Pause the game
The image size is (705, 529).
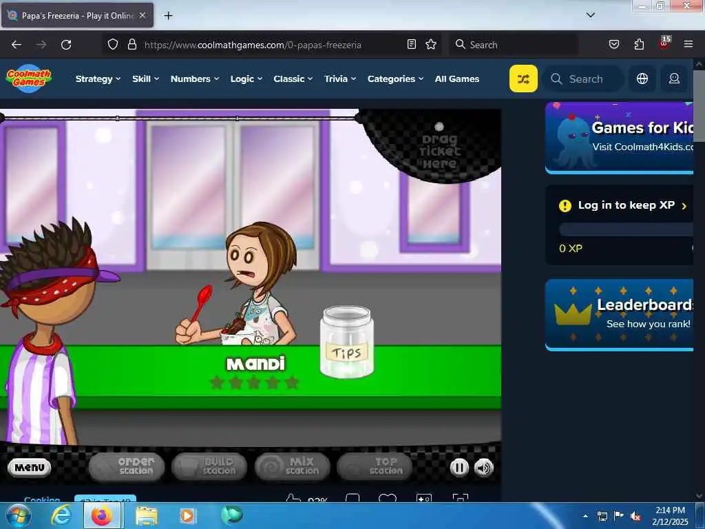click(x=459, y=468)
